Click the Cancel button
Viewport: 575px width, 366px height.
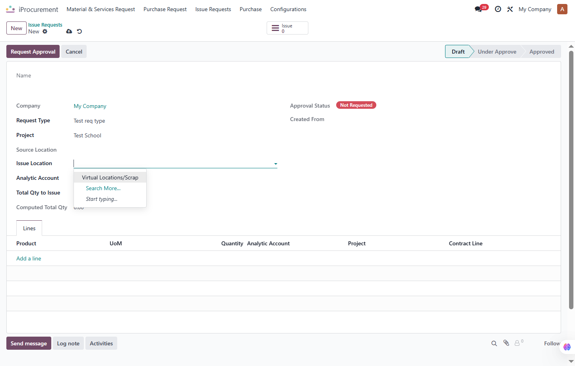tap(74, 52)
